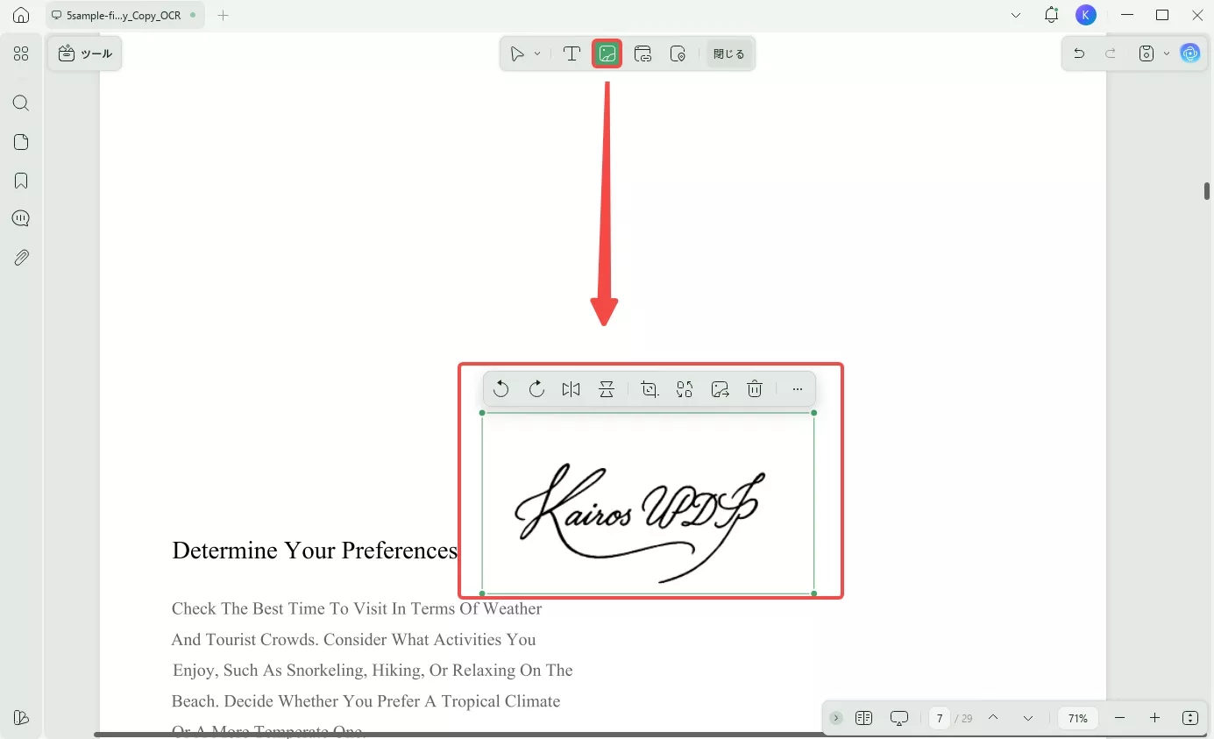Collapse the bottom page navigation bar

[x=836, y=718]
